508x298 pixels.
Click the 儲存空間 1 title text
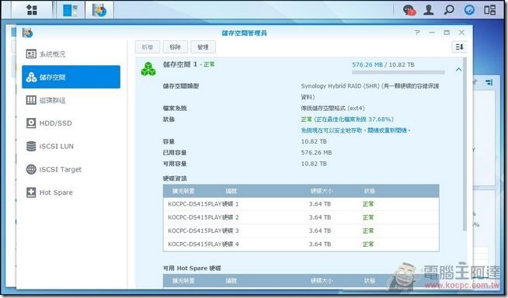pyautogui.click(x=180, y=64)
